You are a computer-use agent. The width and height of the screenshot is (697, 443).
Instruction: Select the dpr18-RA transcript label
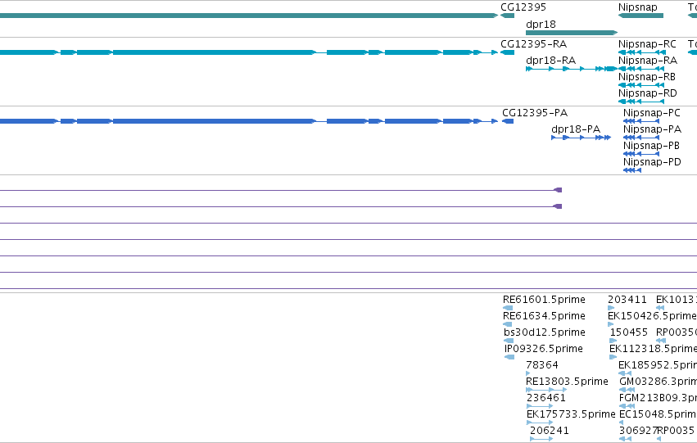point(550,61)
